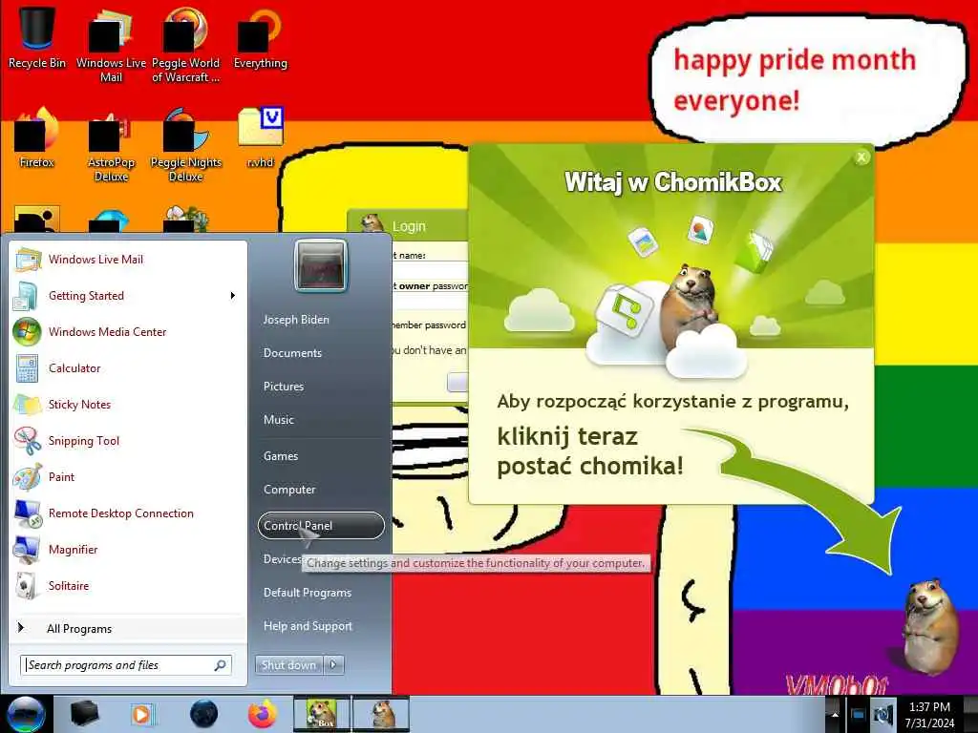This screenshot has width=978, height=733.
Task: Open Music library
Action: click(279, 420)
